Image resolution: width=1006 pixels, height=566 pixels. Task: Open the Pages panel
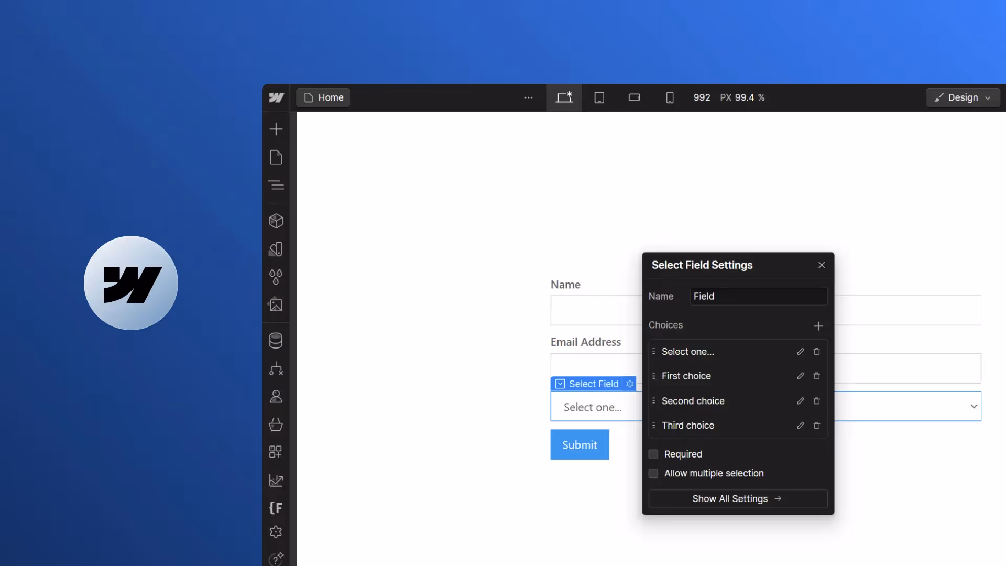point(276,157)
